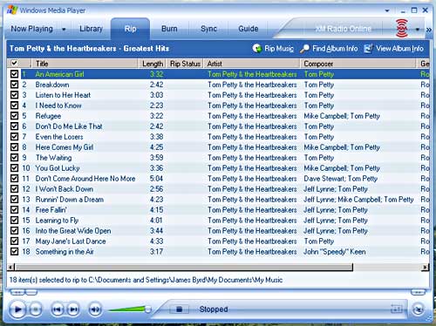
Task: Click the Windows Media Player logo icon
Action: click(12, 10)
